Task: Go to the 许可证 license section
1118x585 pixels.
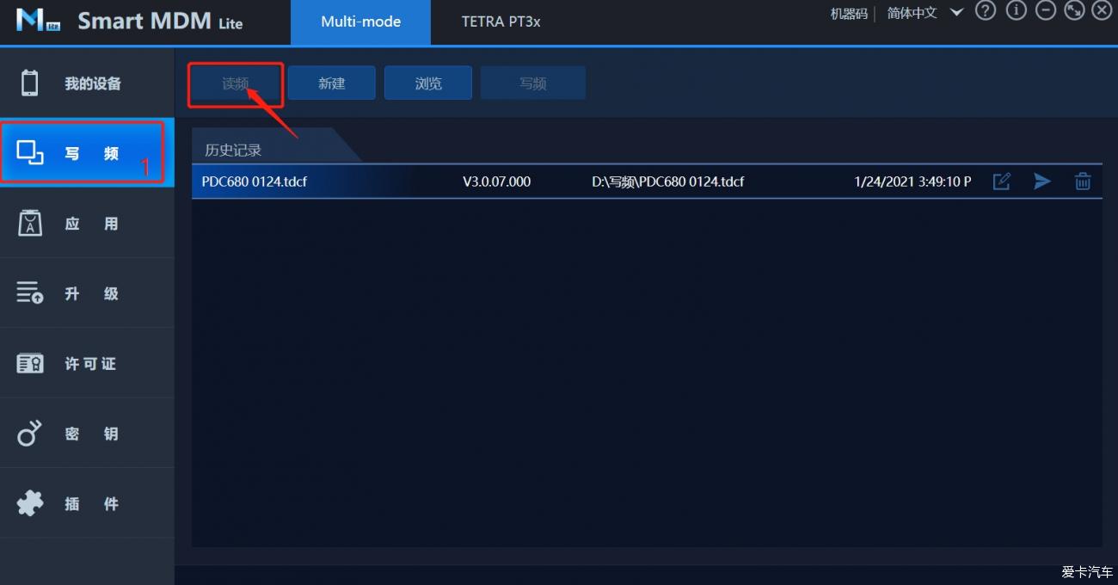Action: pyautogui.click(x=87, y=364)
